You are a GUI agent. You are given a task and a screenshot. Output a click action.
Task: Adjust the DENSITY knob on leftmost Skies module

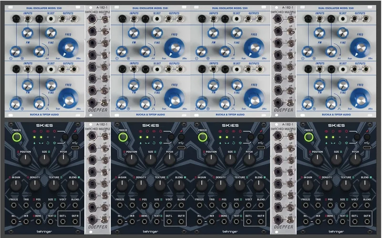35,186
